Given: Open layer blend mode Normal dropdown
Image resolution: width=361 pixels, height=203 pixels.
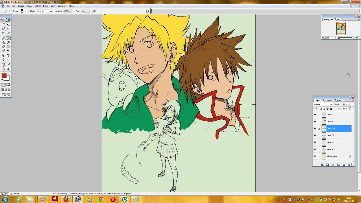Looking at the screenshot, I should pos(323,104).
